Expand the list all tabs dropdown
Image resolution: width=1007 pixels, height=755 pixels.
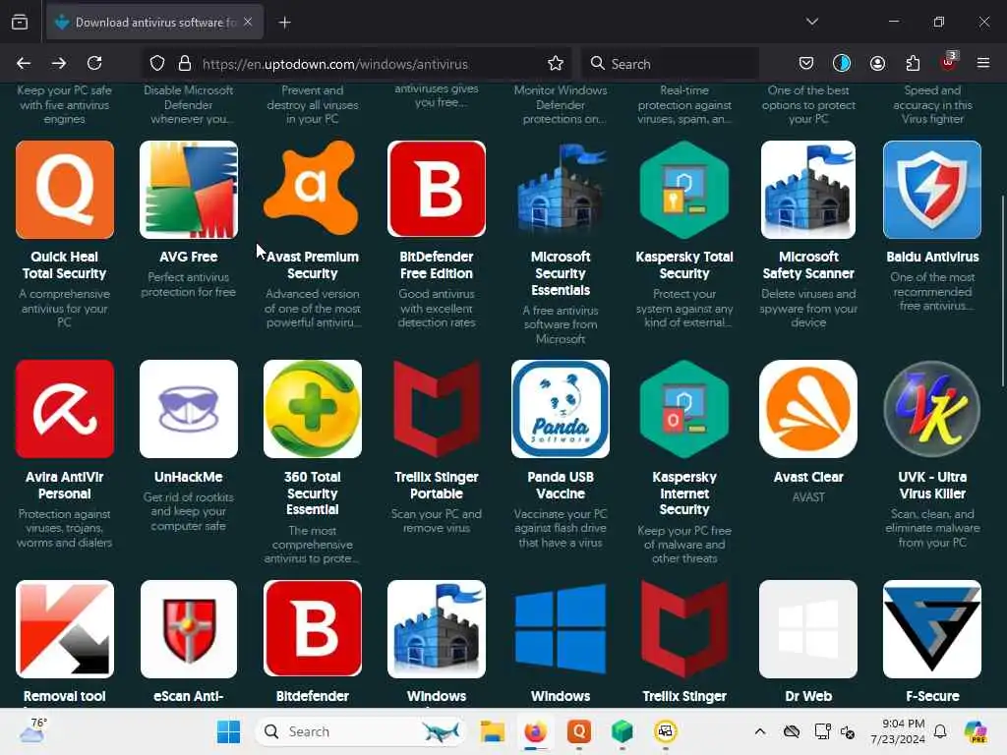(811, 22)
